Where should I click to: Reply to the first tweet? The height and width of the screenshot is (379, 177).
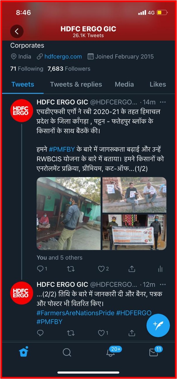42,269
